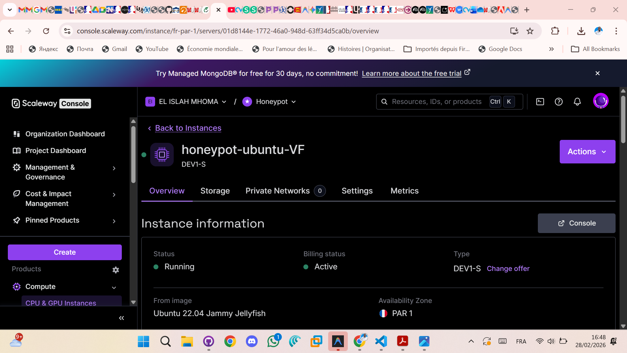Open the command palette terminal icon
Viewport: 627px width, 353px height.
click(540, 102)
